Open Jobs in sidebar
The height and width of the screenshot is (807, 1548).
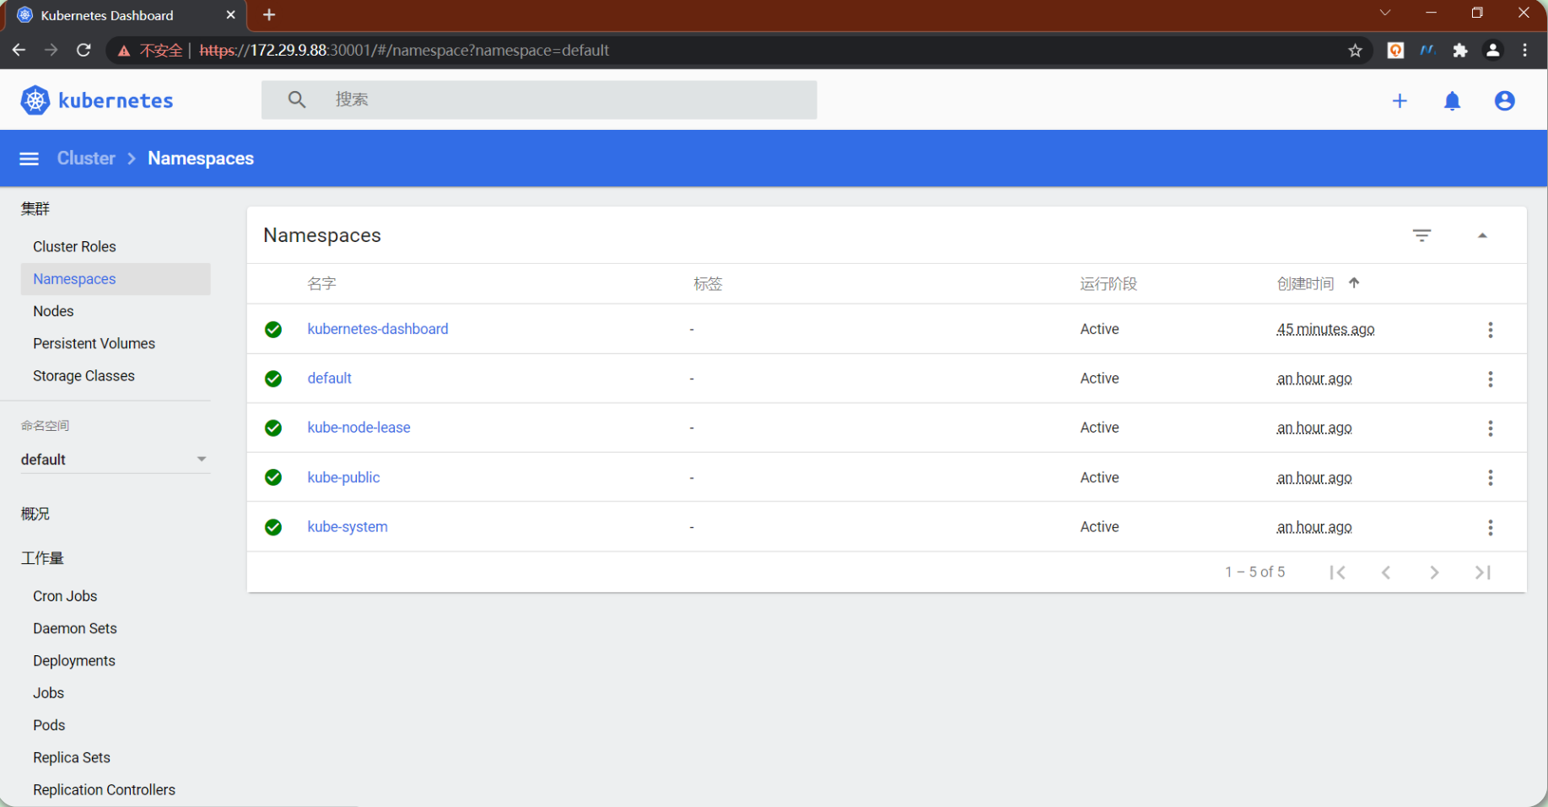point(48,693)
